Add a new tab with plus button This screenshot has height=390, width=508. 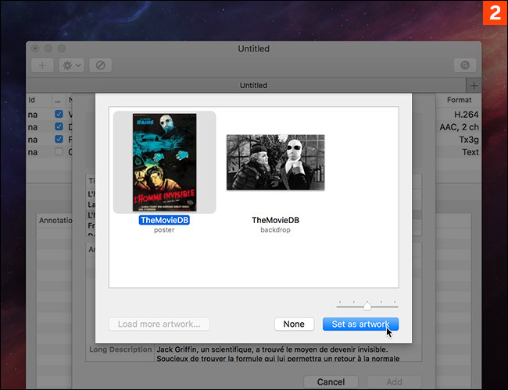pos(473,85)
